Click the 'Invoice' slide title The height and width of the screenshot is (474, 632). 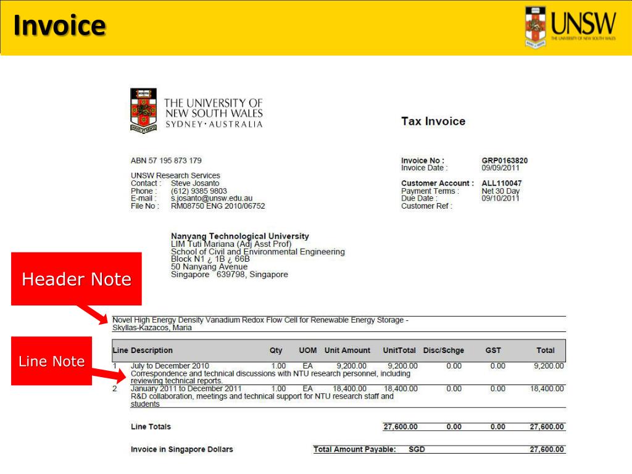[60, 25]
